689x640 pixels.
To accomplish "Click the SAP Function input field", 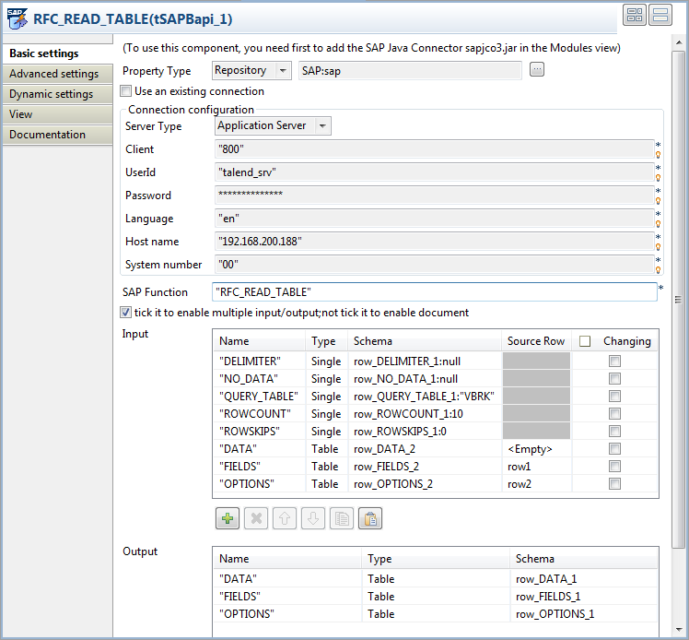I will pos(433,292).
